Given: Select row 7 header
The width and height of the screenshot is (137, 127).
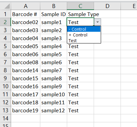Looking at the screenshot, I should point(5,62).
